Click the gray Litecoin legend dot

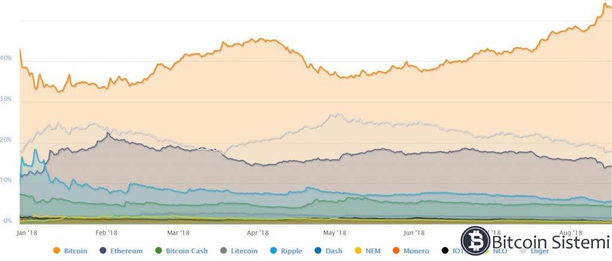tap(225, 251)
